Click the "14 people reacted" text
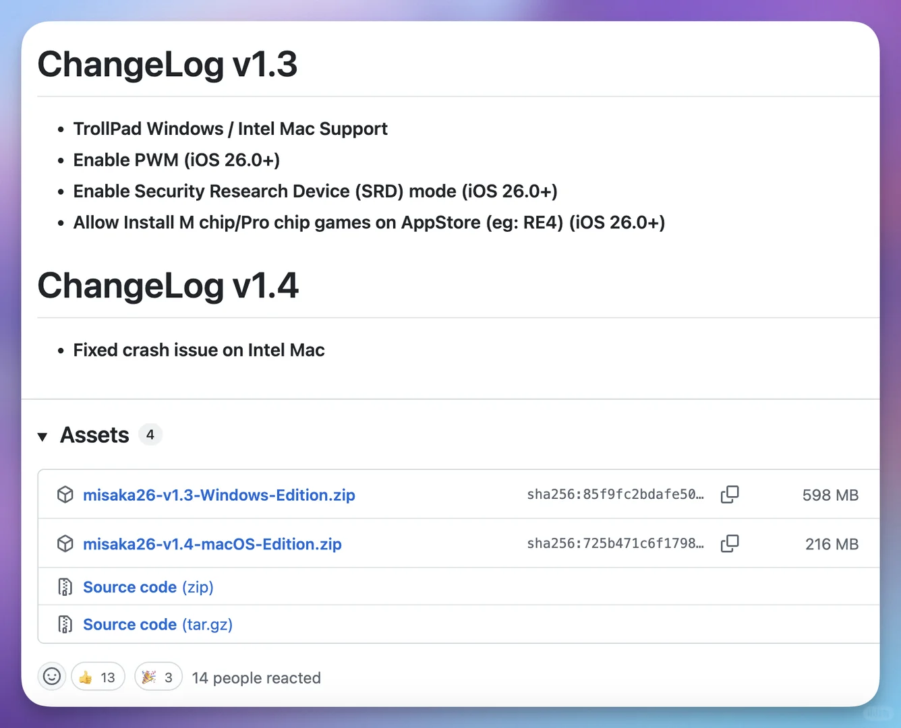 [256, 677]
